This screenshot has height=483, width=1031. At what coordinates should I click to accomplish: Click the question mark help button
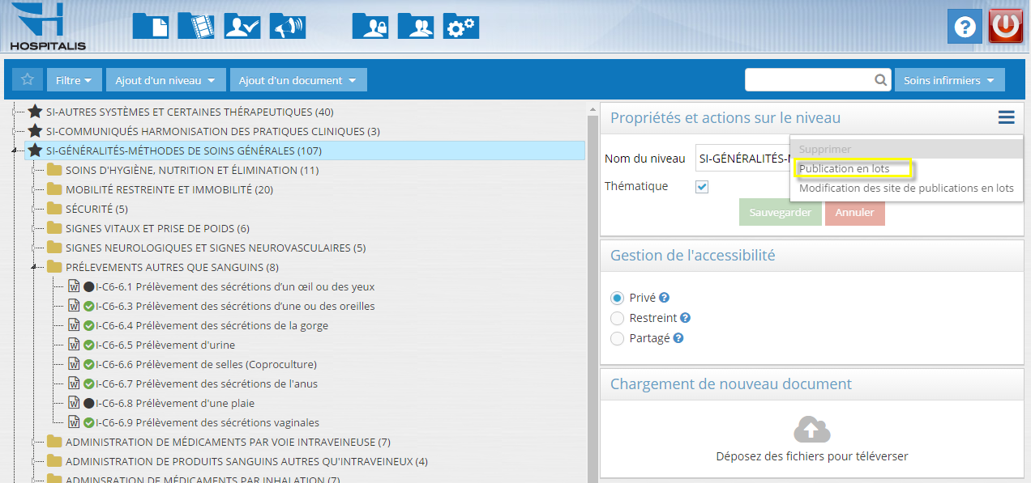coord(965,27)
